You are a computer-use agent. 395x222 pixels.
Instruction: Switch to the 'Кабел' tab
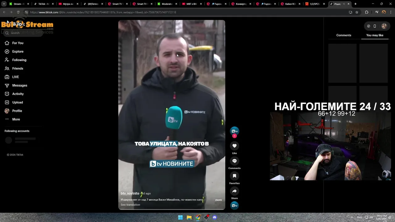(290, 4)
